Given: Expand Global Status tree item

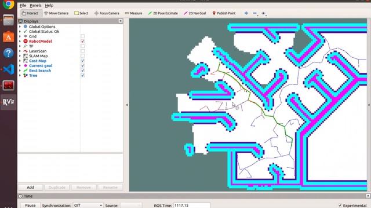Looking at the screenshot, I should 20,31.
